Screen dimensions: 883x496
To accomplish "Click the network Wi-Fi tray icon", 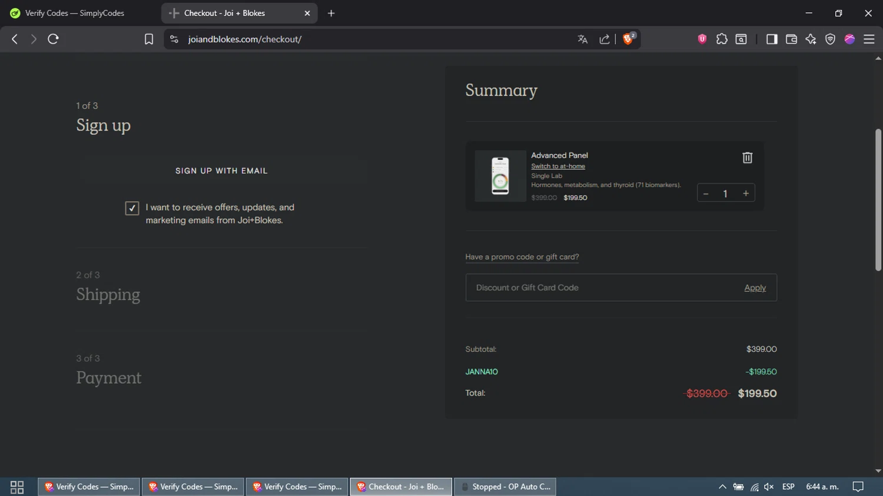I will coord(754,487).
